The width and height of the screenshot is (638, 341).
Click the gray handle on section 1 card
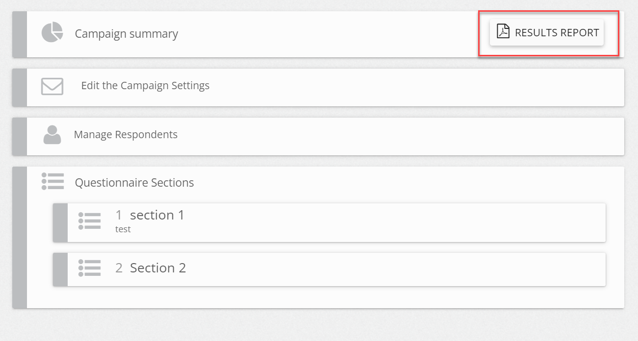[x=60, y=222]
